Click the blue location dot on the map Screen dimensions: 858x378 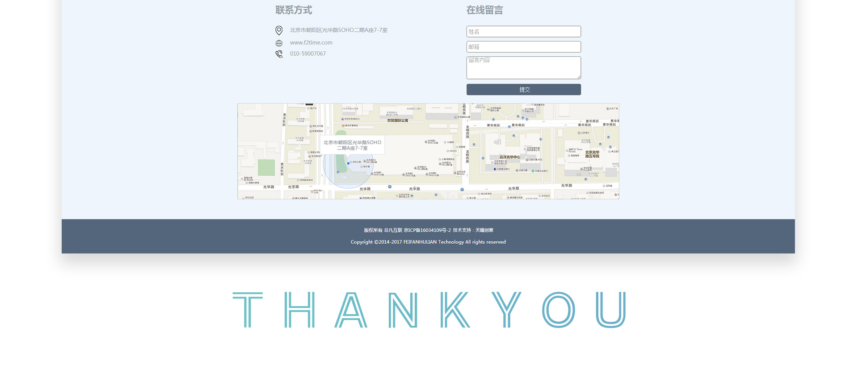[x=349, y=163]
